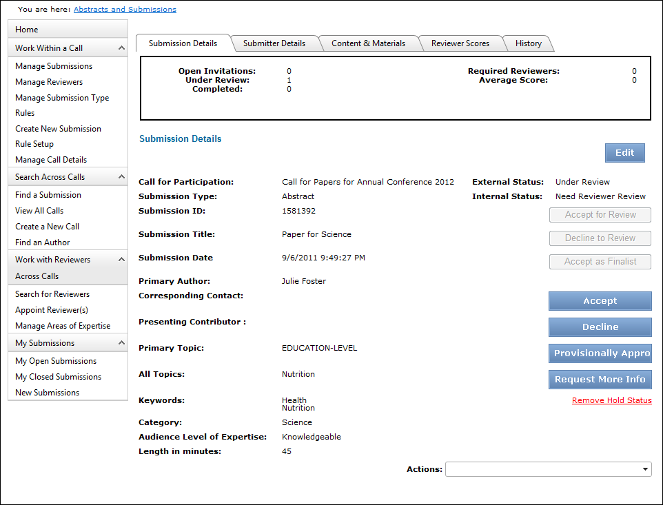Click the Remove Hold Status link

611,400
